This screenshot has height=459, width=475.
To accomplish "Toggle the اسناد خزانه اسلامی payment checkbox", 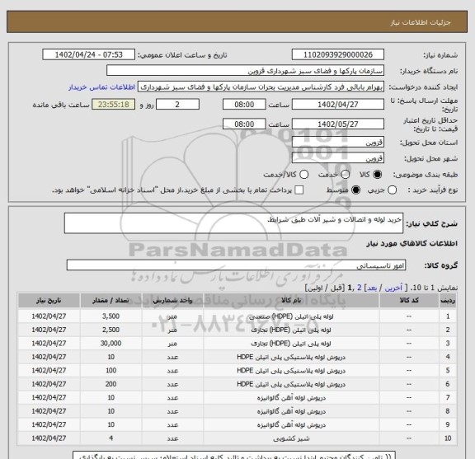I will (299, 190).
